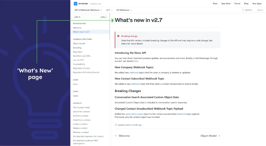Viewport: 266px width, 146px height.
Task: Open Use of HTTP sidebar page
Action: pos(78,60)
